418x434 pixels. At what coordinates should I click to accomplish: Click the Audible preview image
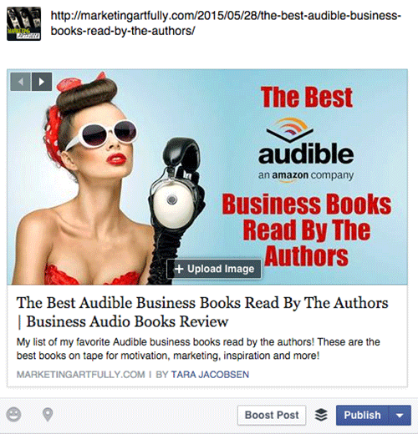point(207,177)
